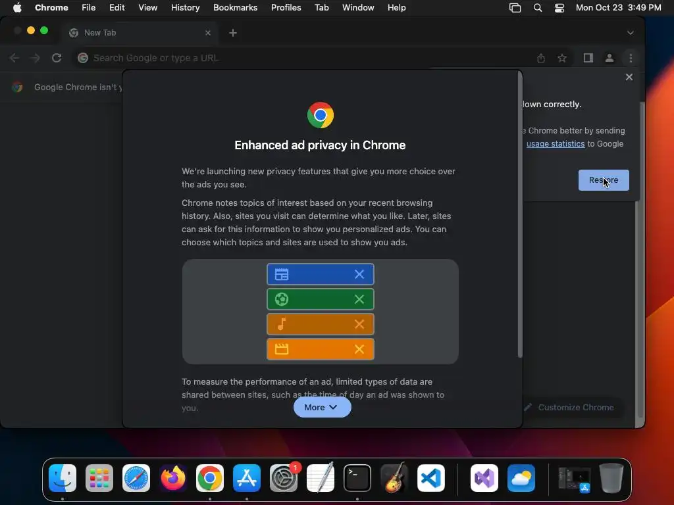This screenshot has width=674, height=505.
Task: Open TextEdit from the dock
Action: pos(321,478)
